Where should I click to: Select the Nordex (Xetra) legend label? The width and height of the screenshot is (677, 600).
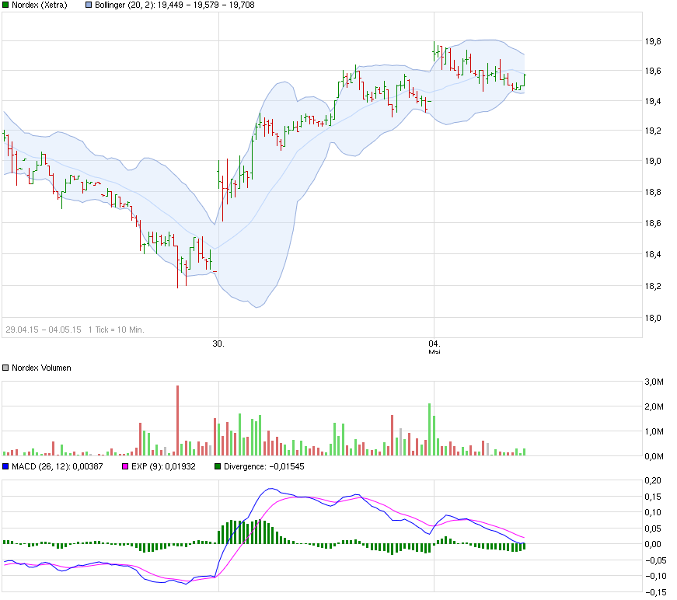(x=40, y=5)
